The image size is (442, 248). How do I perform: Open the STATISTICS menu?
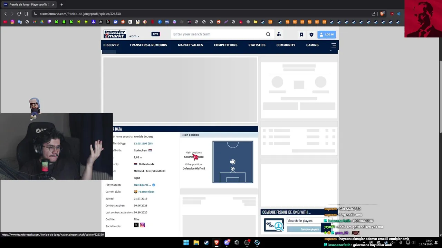tap(257, 45)
